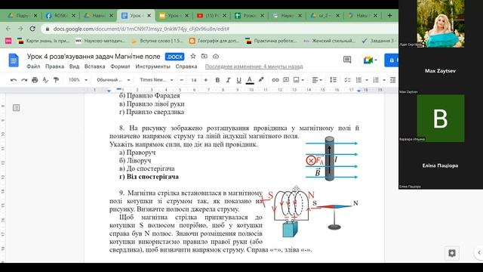Click the blue Share button
The width and height of the screenshot is (483, 272).
click(392, 60)
